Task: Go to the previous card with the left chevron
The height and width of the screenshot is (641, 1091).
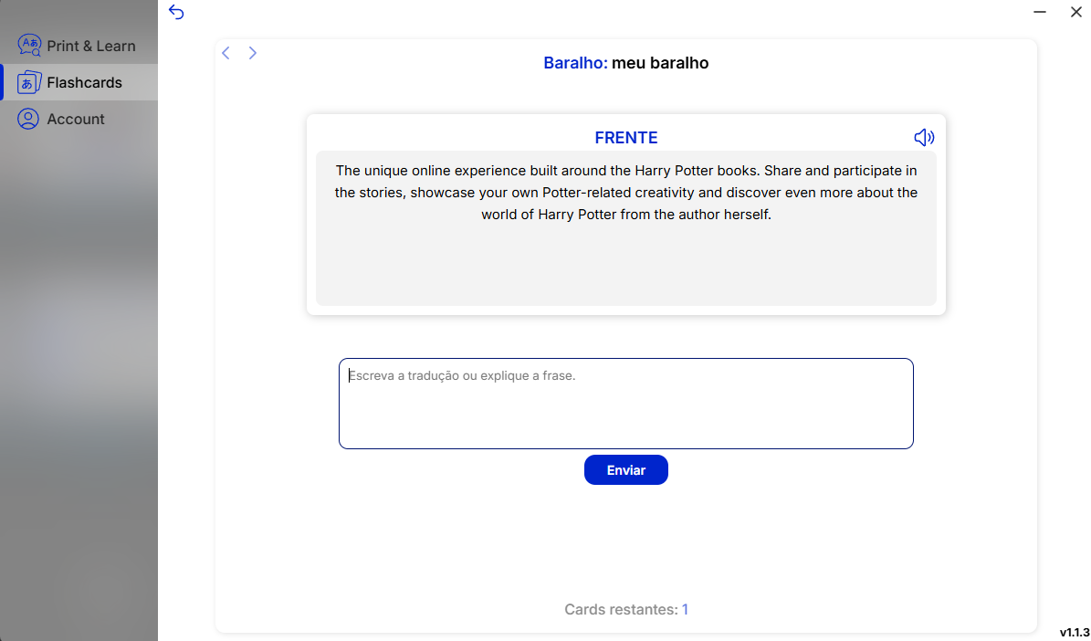Action: point(226,53)
